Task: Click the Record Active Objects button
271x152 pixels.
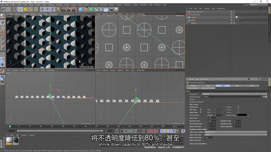Action: pyautogui.click(x=149, y=131)
